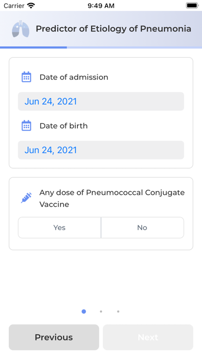The width and height of the screenshot is (202, 359).
Task: Click the Previous button
Action: [54, 337]
